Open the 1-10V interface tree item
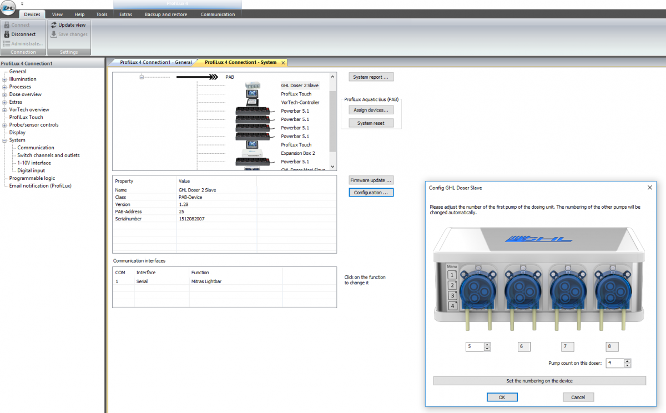 pos(34,163)
